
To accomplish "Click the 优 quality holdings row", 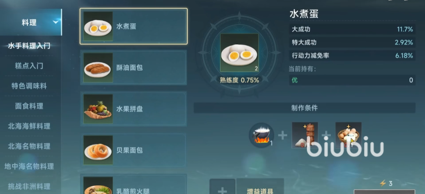I will coord(352,80).
